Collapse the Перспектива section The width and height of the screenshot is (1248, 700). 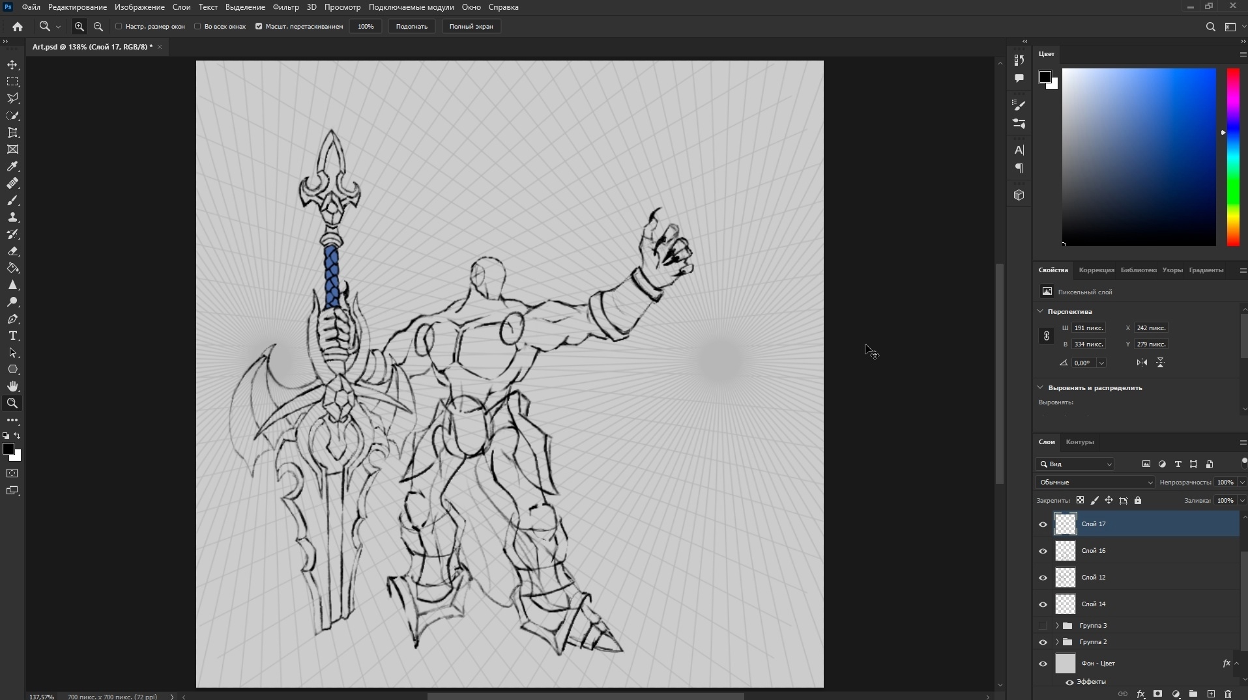pos(1040,311)
